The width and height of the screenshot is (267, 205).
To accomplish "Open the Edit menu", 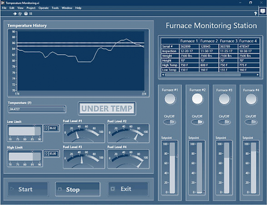I will coord(12,8).
